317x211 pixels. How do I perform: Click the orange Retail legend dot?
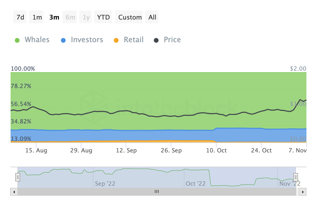[116, 40]
